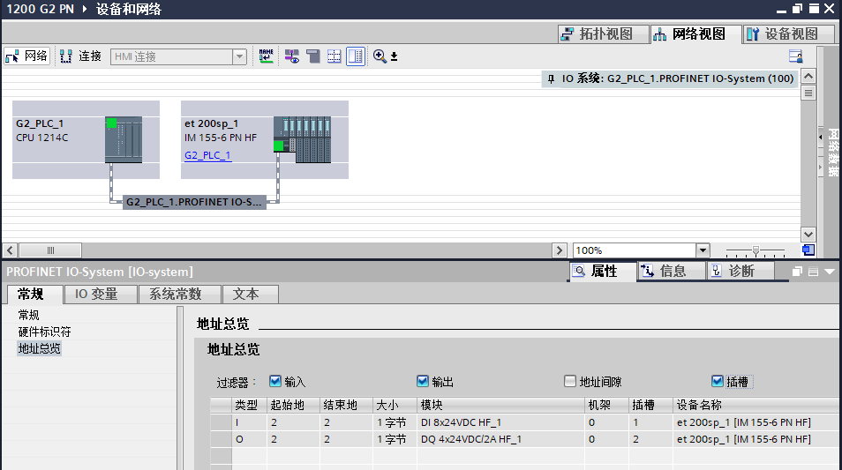Viewport: 842px width, 470px height.
Task: Click the highlighted table view toolbar icon
Action: 355,56
